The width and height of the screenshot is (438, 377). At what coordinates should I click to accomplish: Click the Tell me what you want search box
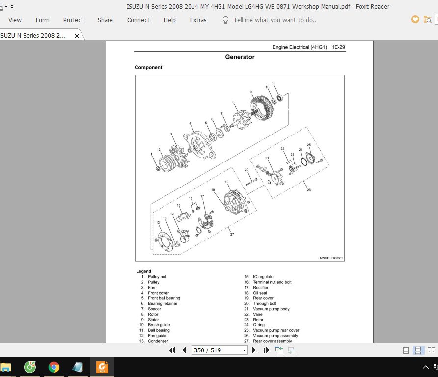click(275, 20)
